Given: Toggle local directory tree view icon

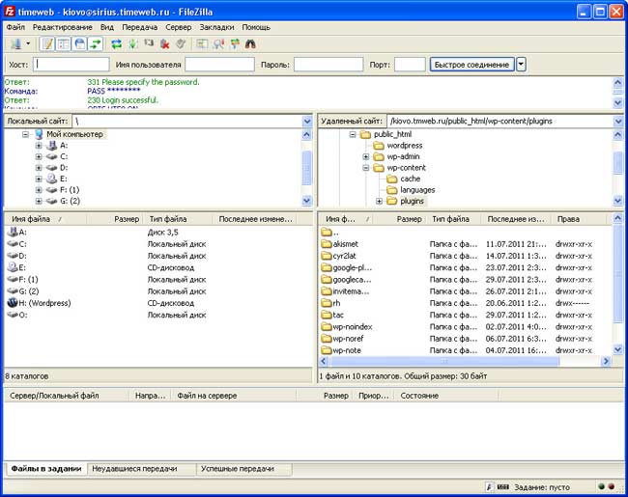Looking at the screenshot, I should [63, 43].
